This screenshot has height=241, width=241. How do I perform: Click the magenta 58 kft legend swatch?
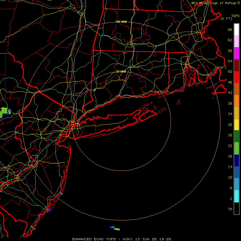(x=236, y=53)
